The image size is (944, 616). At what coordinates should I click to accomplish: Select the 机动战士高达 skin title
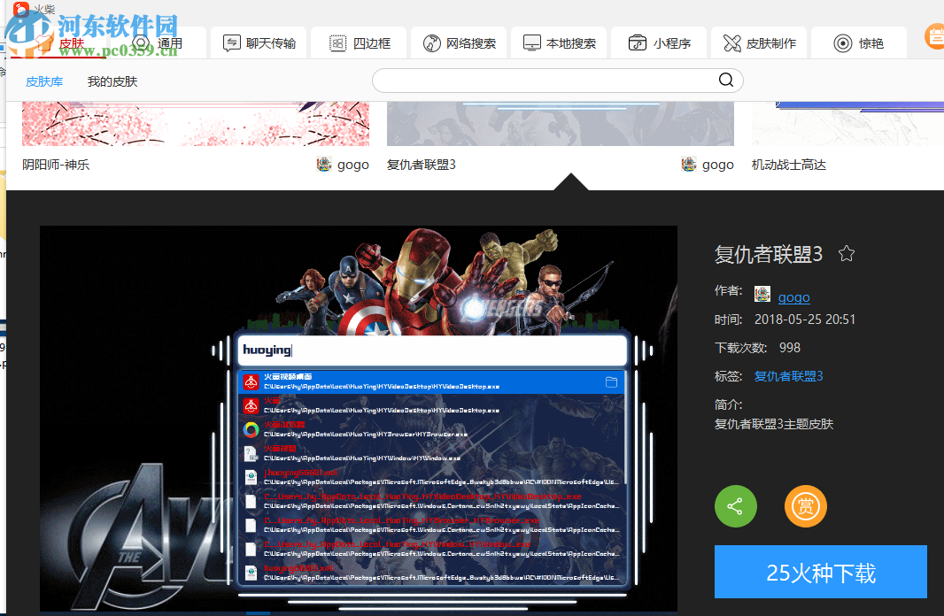(x=789, y=165)
